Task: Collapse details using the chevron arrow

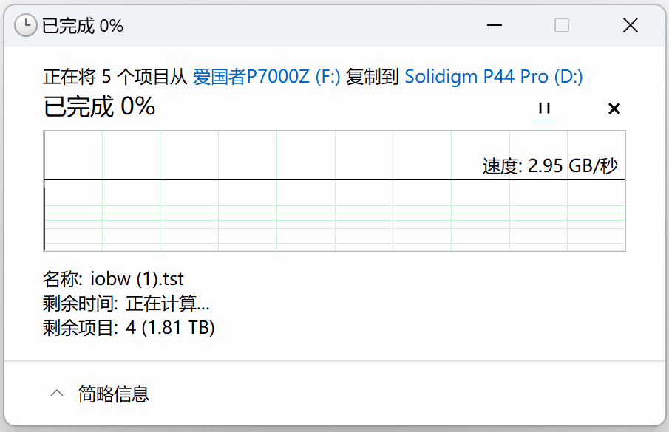Action: (x=57, y=394)
